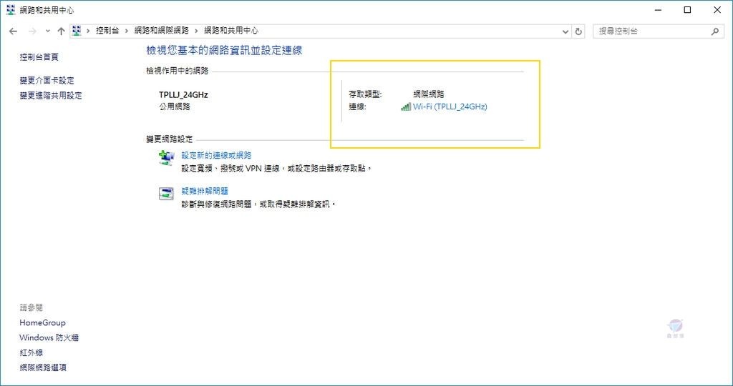Open 變更介面卡設定 link
Viewport: 733px width, 386px height.
click(x=47, y=80)
